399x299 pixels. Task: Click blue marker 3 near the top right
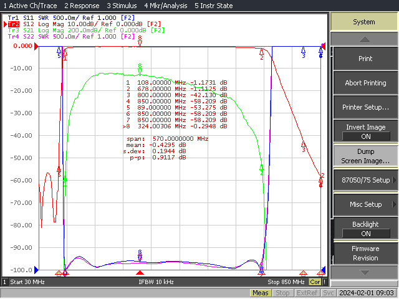tap(303, 52)
